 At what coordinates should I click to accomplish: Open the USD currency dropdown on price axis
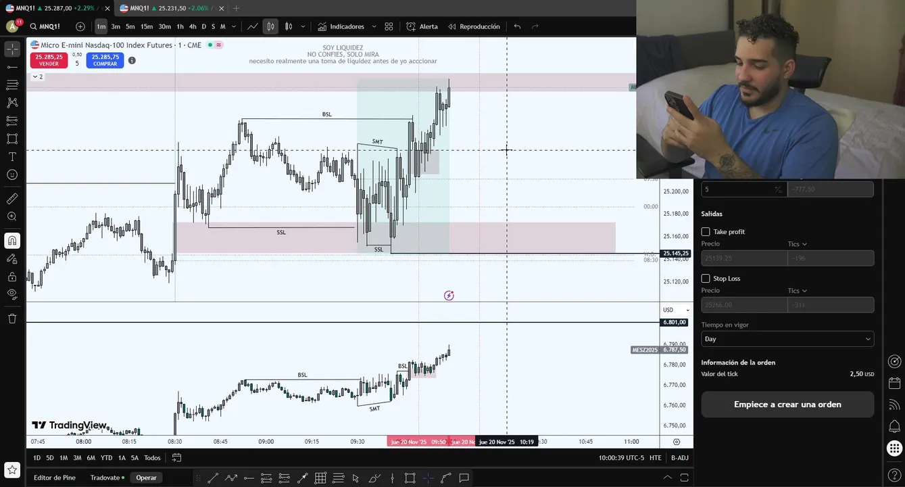pyautogui.click(x=676, y=310)
